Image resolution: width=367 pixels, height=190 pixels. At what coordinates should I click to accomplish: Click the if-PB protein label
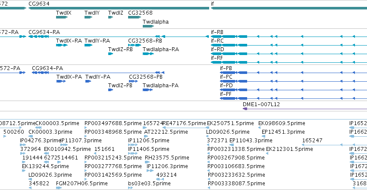point(226,68)
